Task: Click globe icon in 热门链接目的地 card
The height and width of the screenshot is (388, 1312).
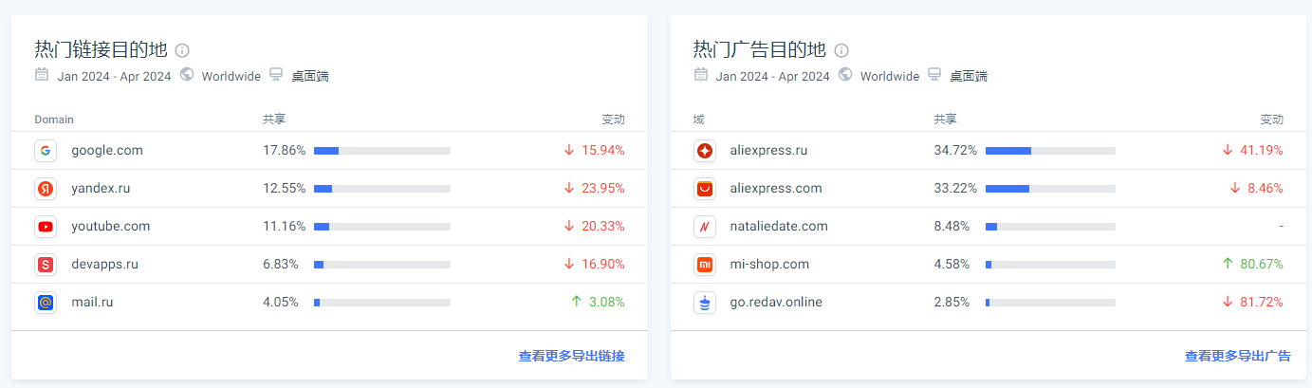Action: pos(186,75)
